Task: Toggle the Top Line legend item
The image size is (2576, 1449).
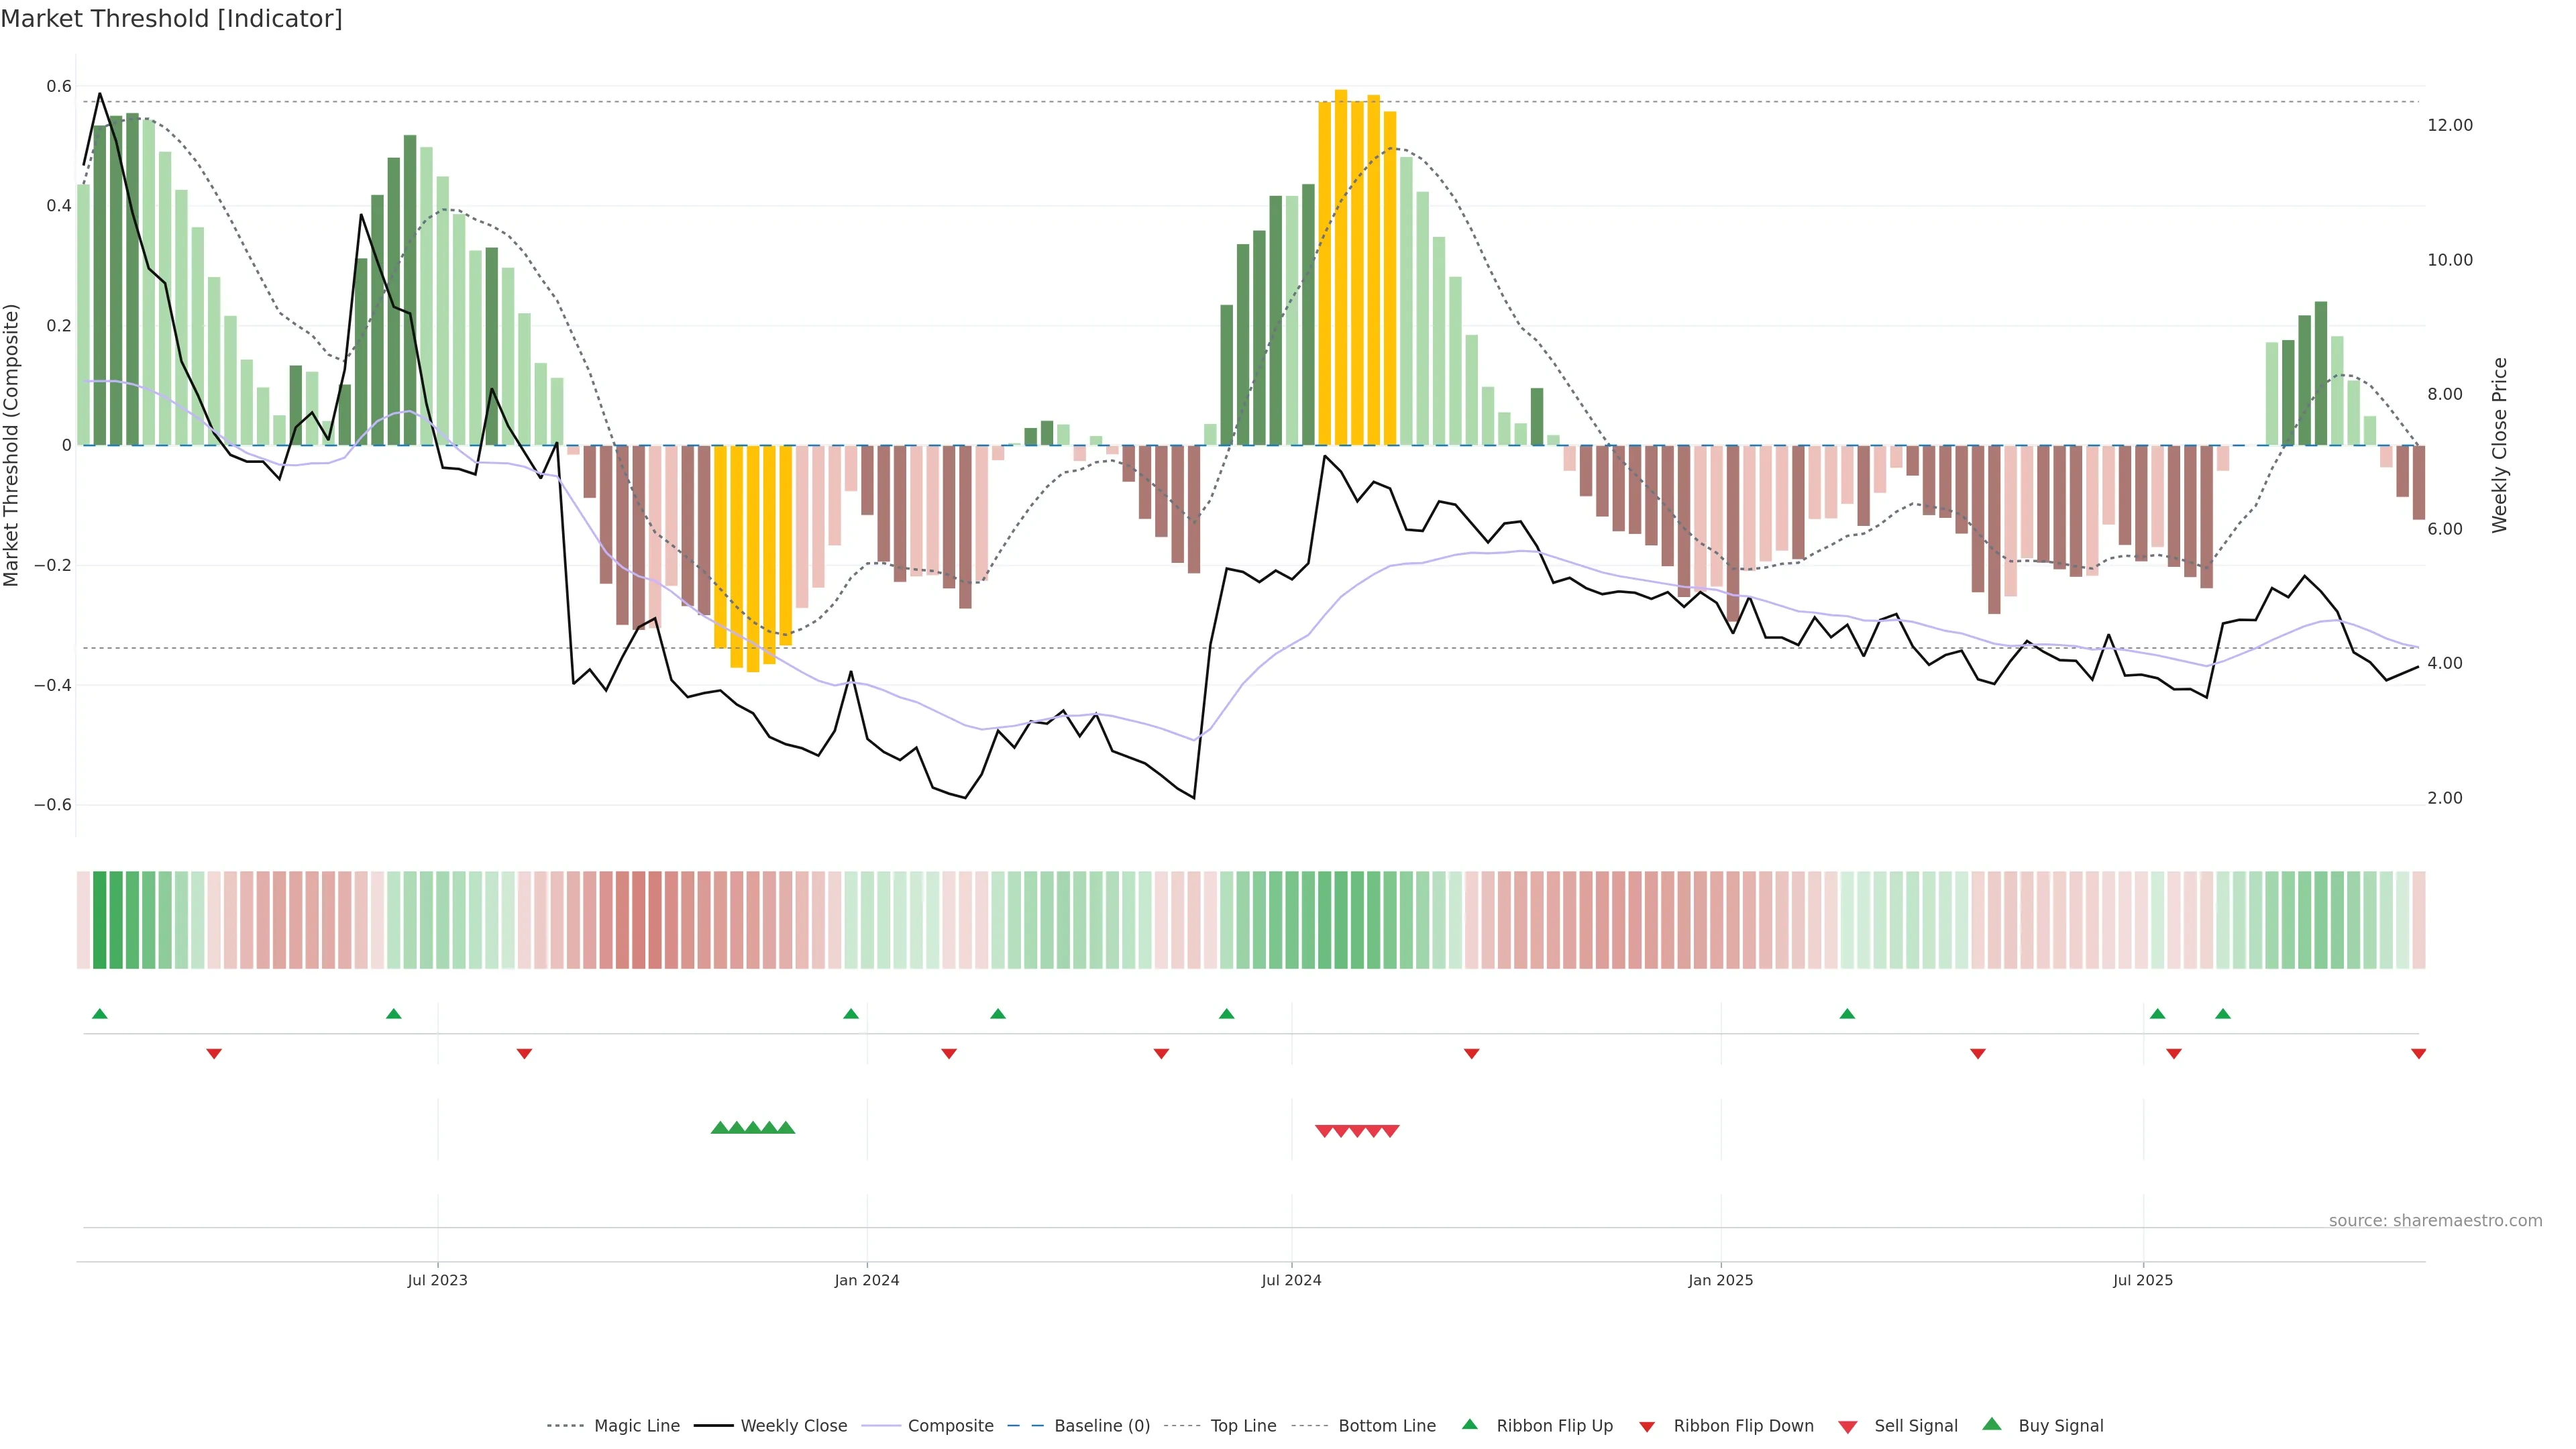Action: 1243,1426
